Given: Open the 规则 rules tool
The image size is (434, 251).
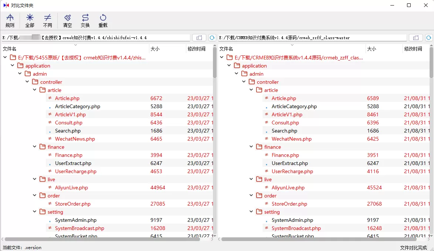Looking at the screenshot, I should coord(10,21).
